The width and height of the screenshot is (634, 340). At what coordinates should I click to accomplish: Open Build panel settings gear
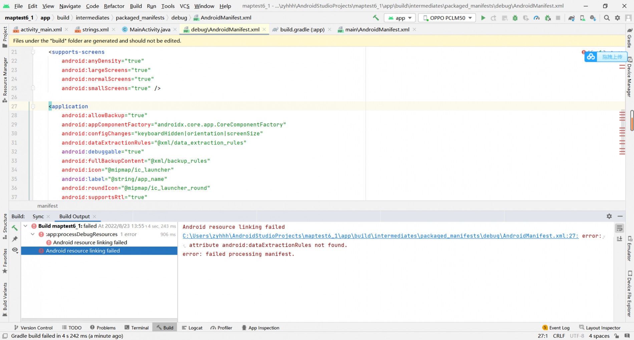coord(609,216)
